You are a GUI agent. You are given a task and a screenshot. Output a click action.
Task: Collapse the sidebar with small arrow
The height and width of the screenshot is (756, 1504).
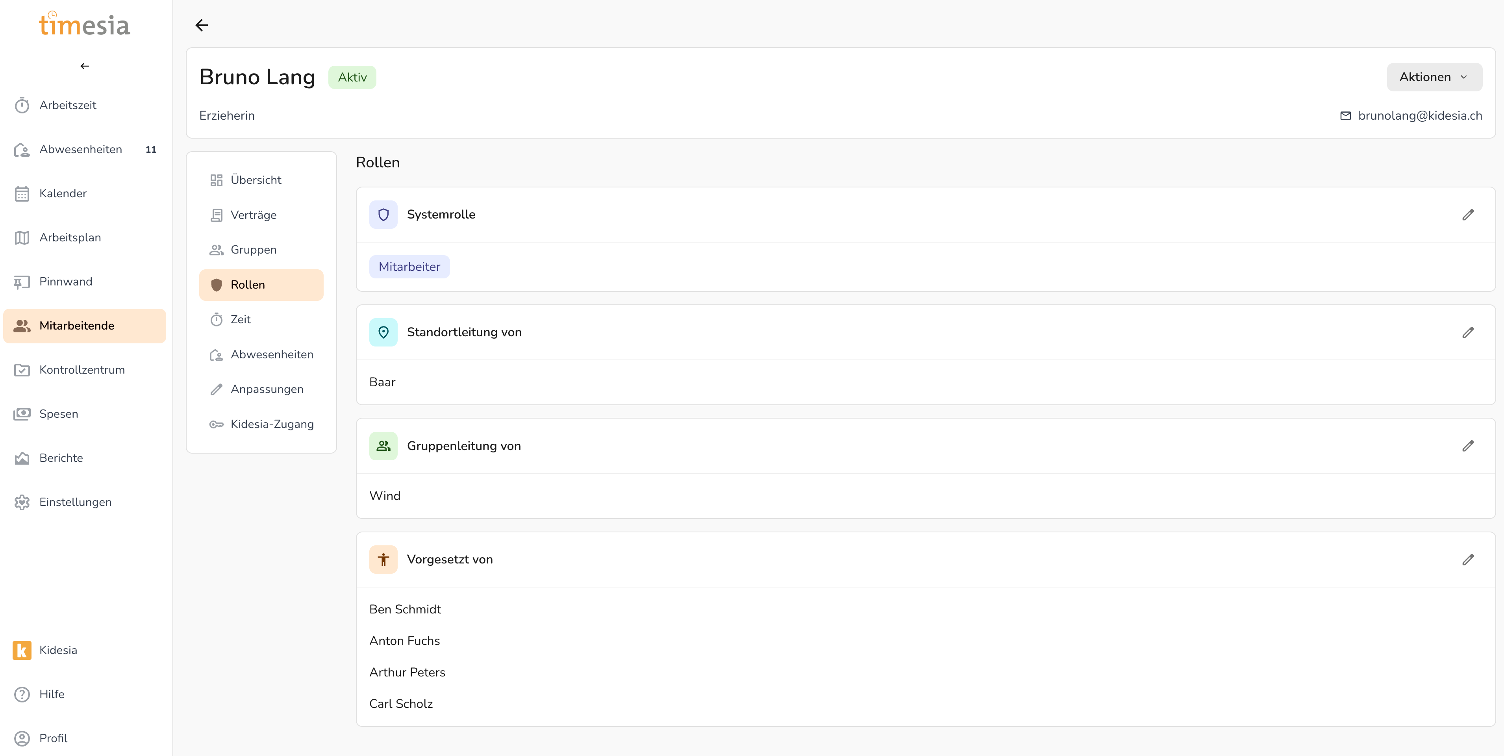[85, 66]
